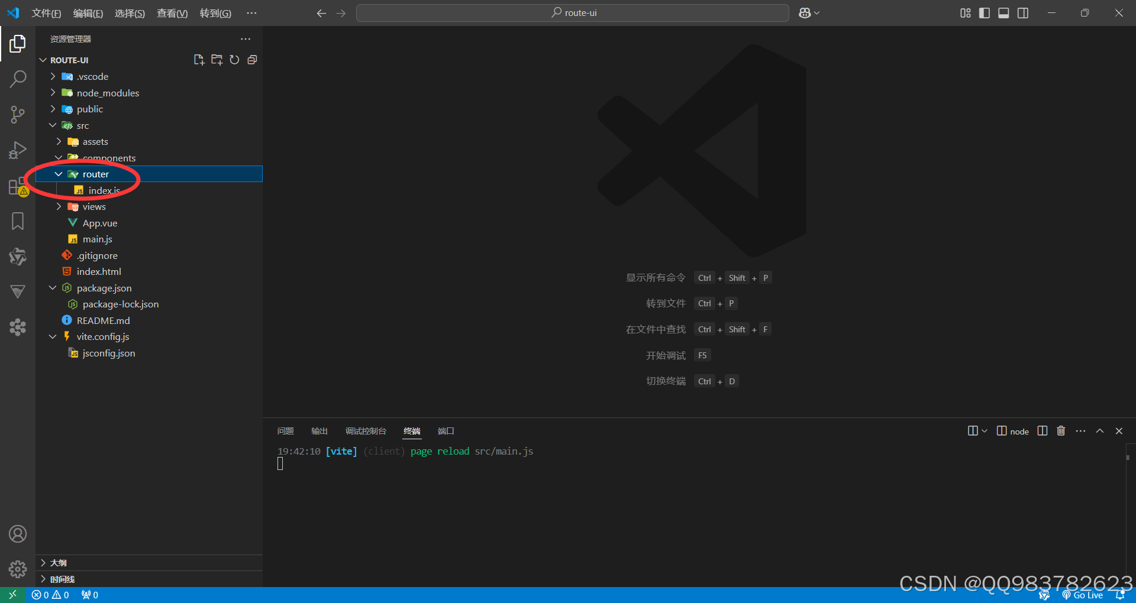1136x603 pixels.
Task: Open the 编辑(E) menu
Action: (88, 13)
